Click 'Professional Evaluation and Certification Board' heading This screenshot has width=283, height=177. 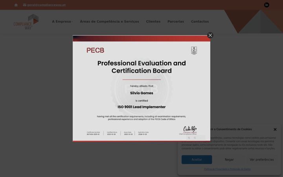(141, 67)
